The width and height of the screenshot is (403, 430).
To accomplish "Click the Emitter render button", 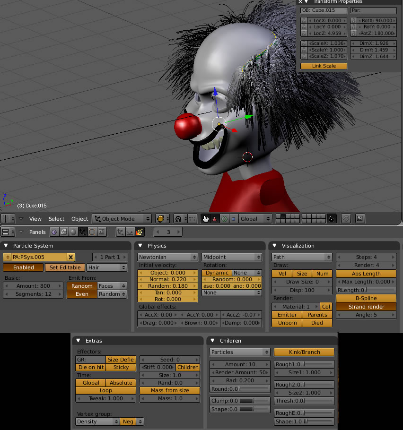I will 287,315.
